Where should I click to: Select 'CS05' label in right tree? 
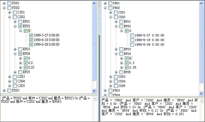pyautogui.click(x=122, y=86)
